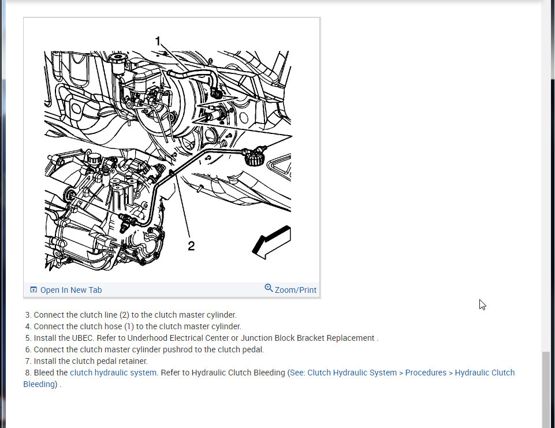Click the round cap at clutch line end

pyautogui.click(x=251, y=157)
